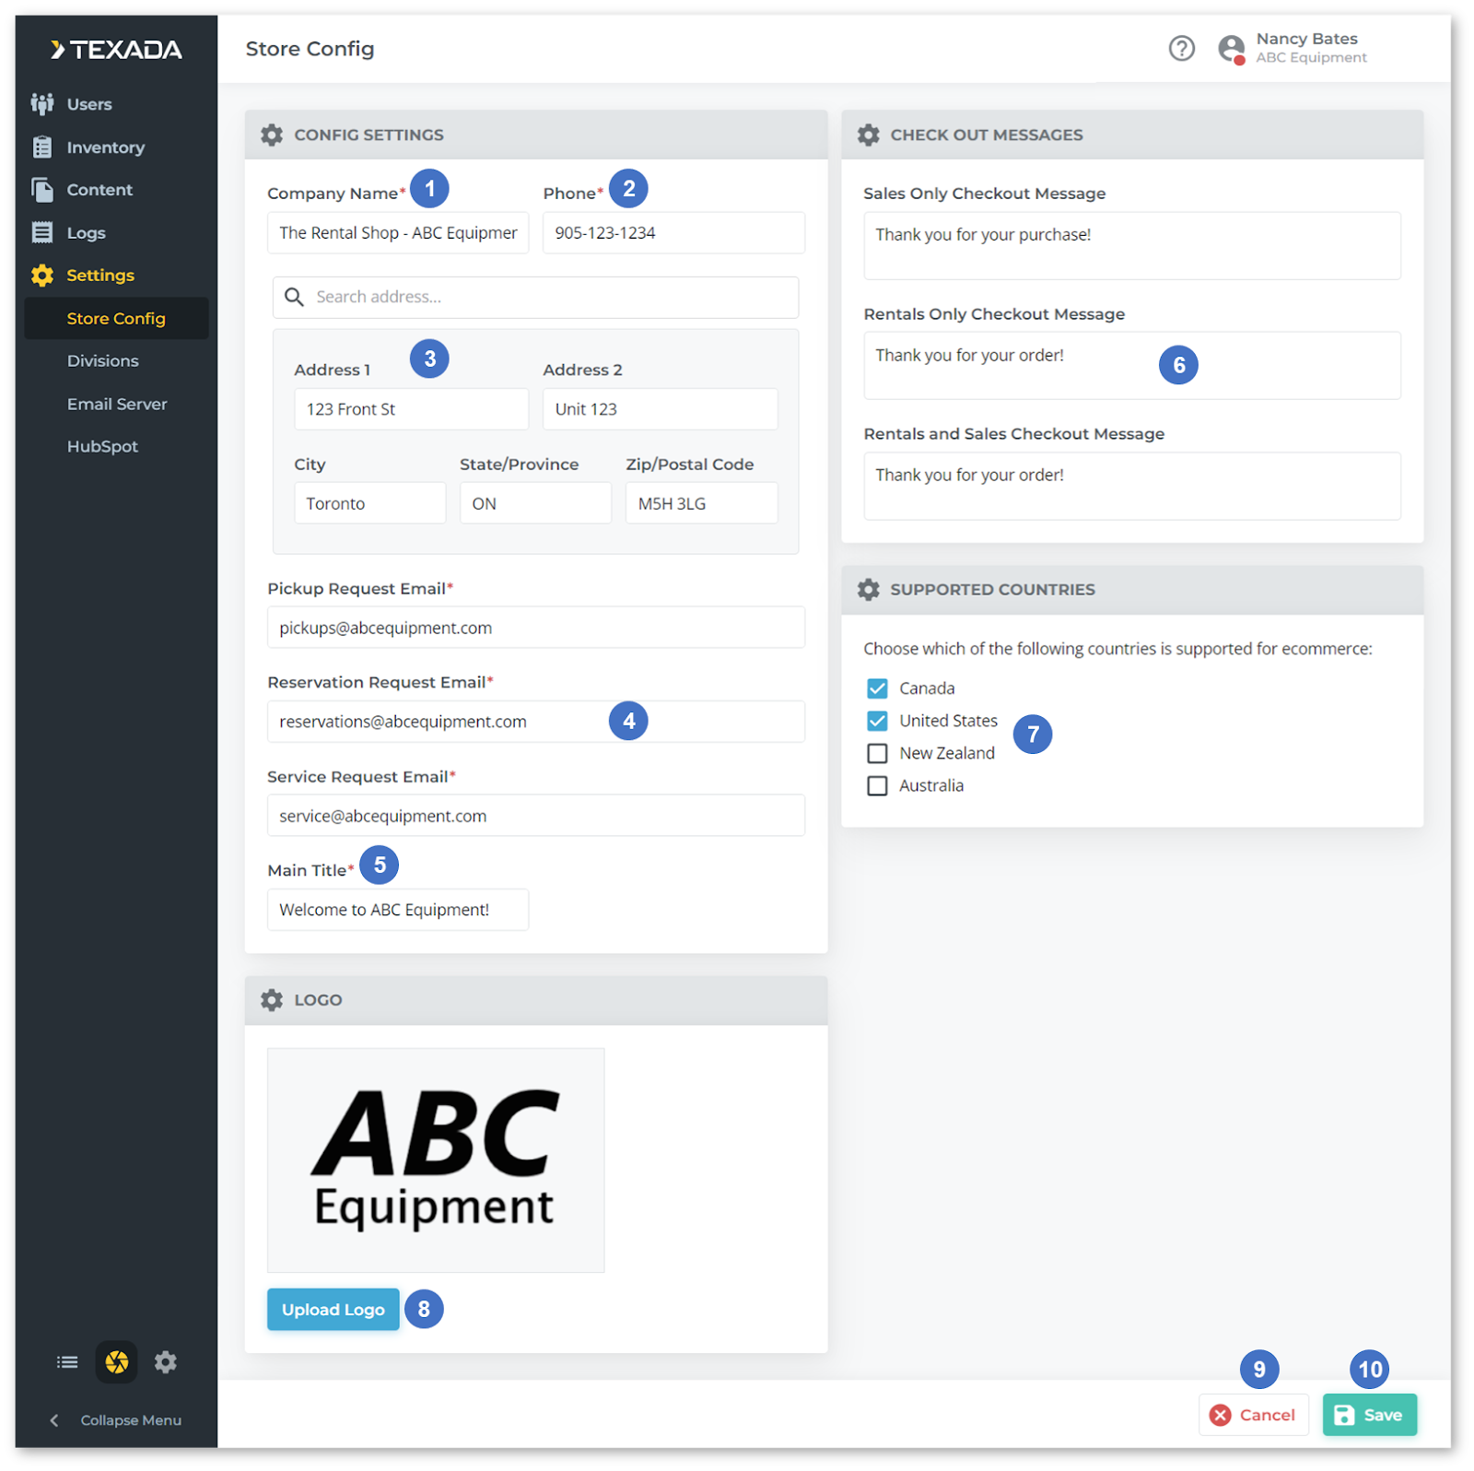Click the Save button
The width and height of the screenshot is (1474, 1471).
[x=1369, y=1415]
